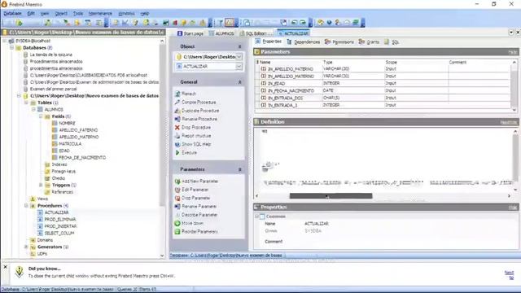
Task: Choose Duplicate Procedure action
Action: point(200,111)
